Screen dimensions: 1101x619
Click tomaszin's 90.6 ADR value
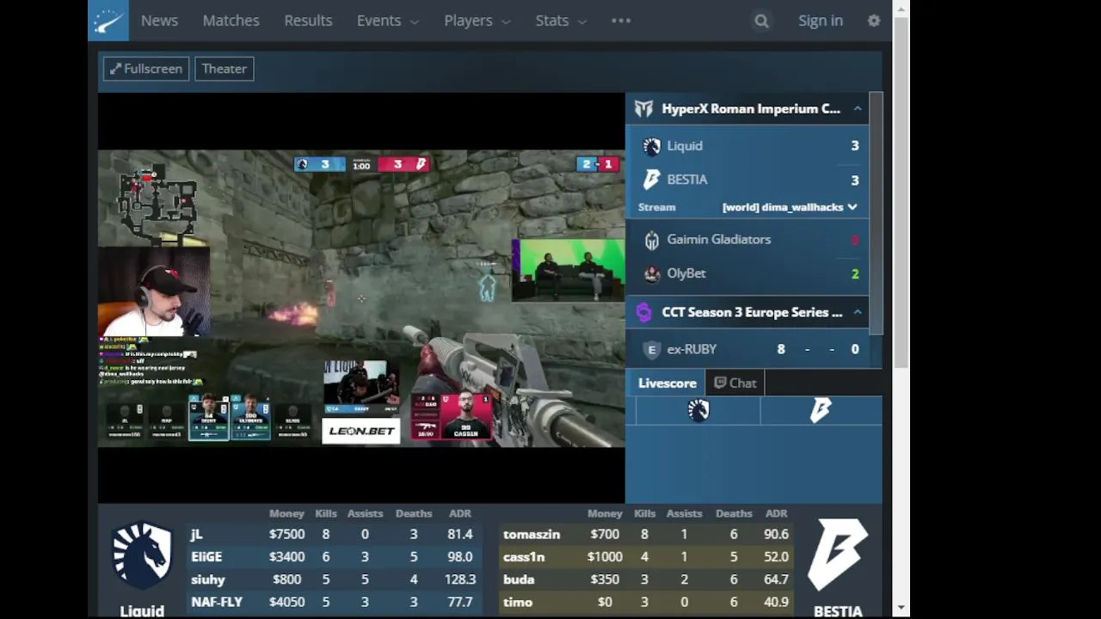(777, 535)
